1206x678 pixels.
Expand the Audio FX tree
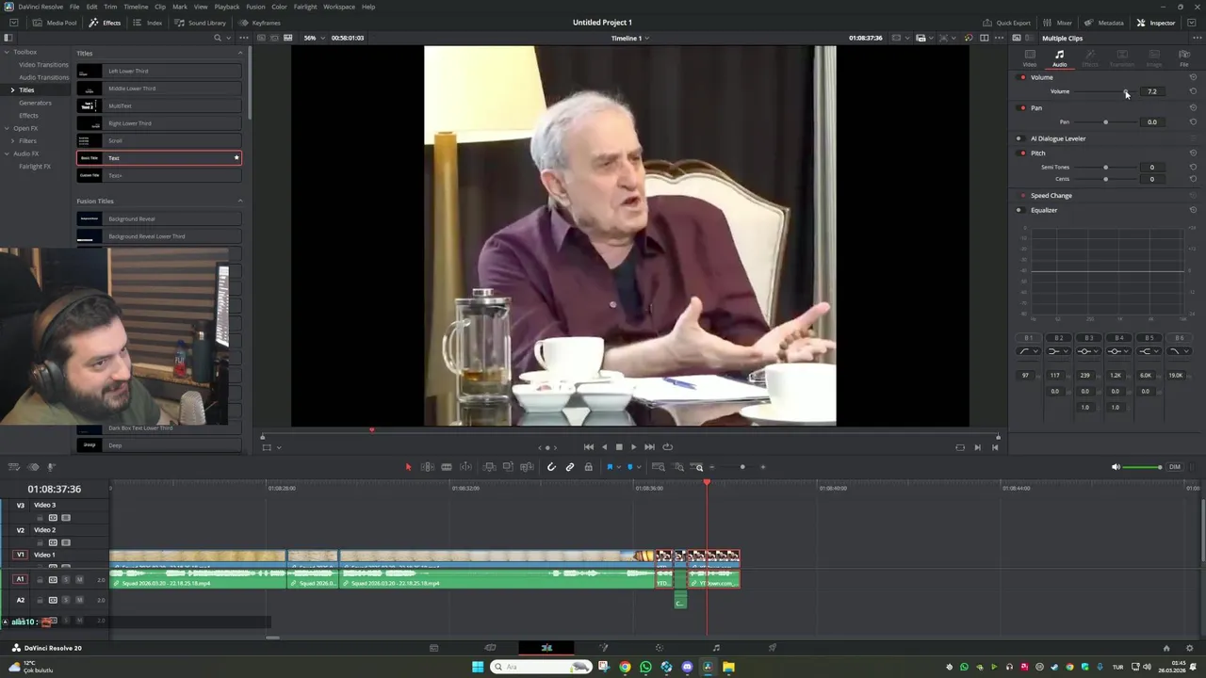click(x=7, y=153)
